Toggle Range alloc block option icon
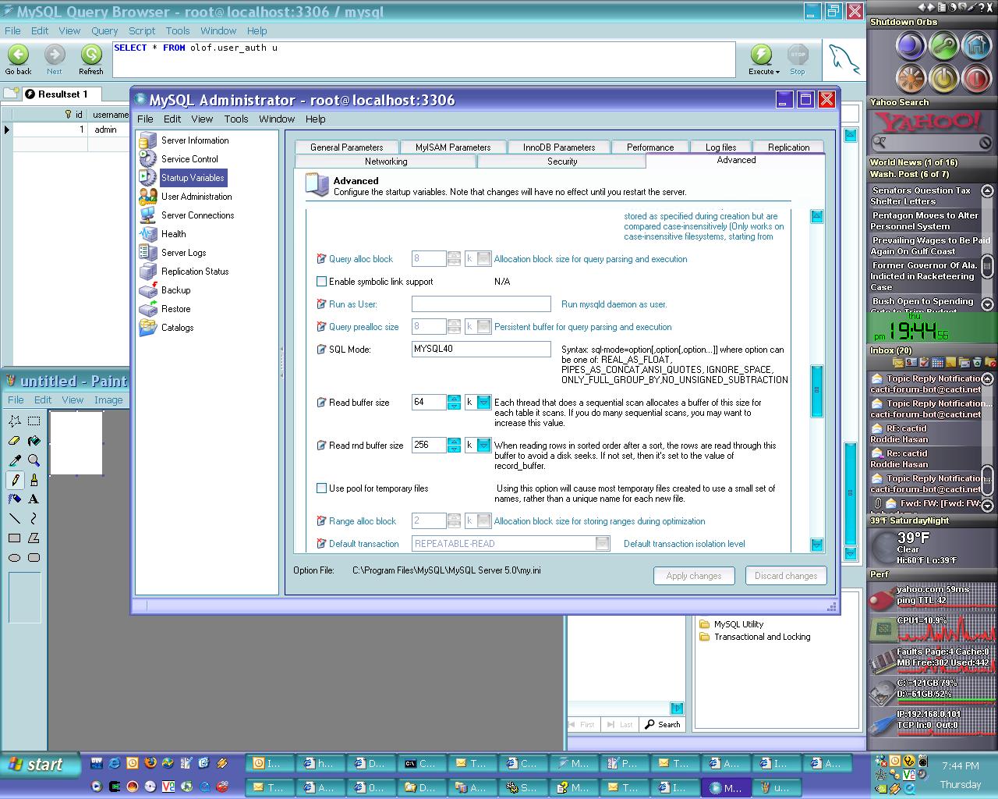 point(321,521)
